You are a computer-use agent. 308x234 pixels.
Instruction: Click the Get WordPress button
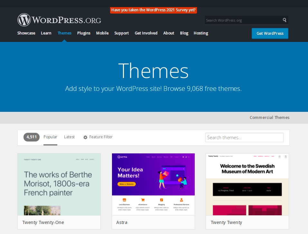[270, 34]
